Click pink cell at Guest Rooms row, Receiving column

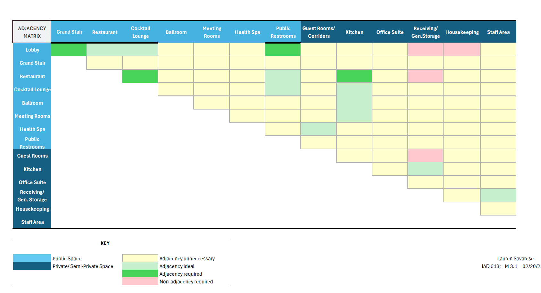pyautogui.click(x=425, y=156)
